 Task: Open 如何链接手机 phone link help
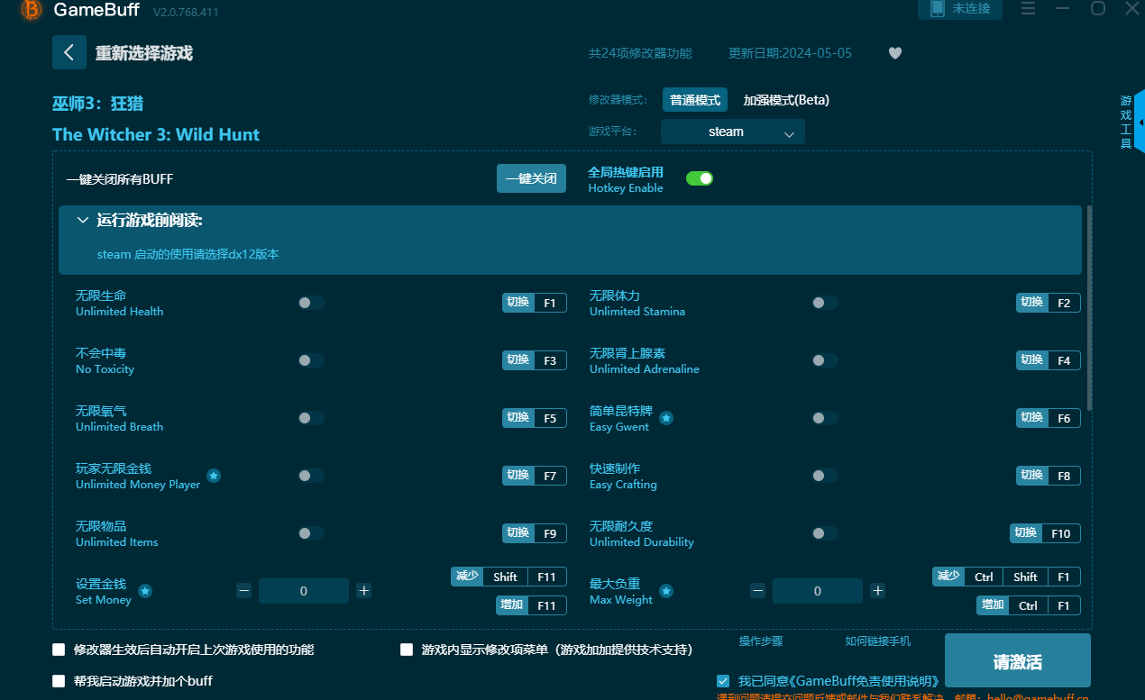[878, 641]
